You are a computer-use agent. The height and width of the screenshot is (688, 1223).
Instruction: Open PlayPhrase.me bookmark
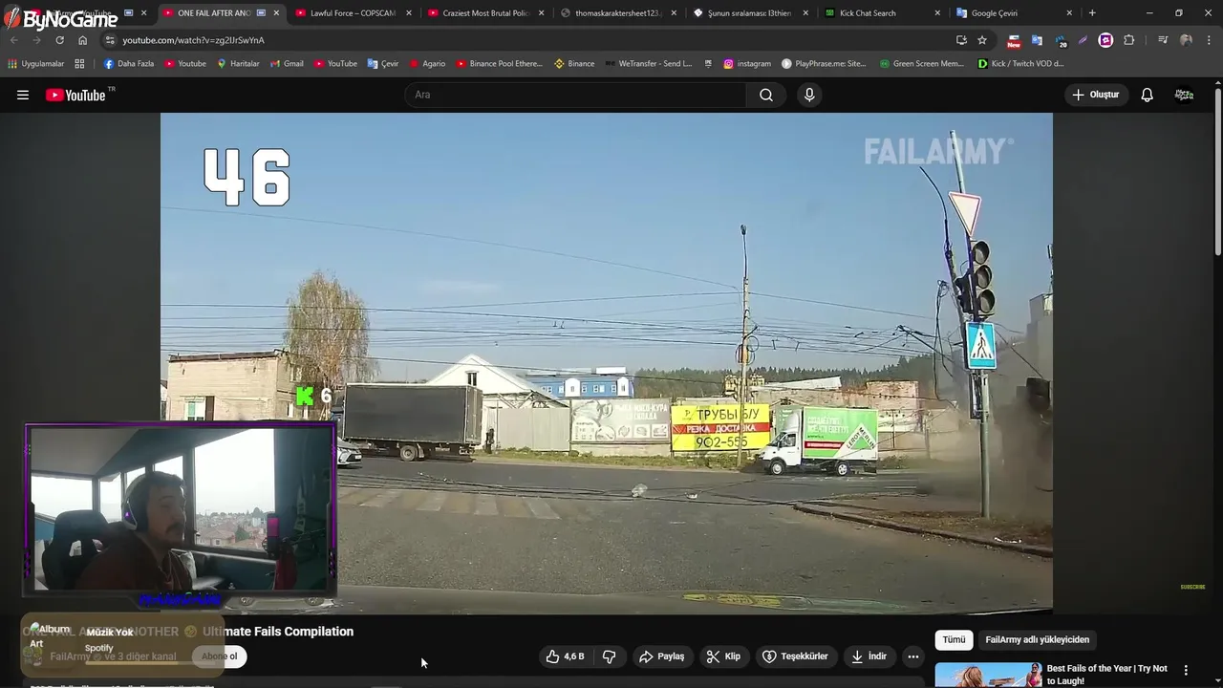pos(824,64)
